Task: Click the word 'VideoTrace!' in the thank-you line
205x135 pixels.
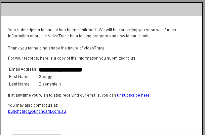Action: click(94, 48)
